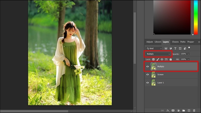
Task: Filter layers by shape layer icon
Action: [x=180, y=48]
